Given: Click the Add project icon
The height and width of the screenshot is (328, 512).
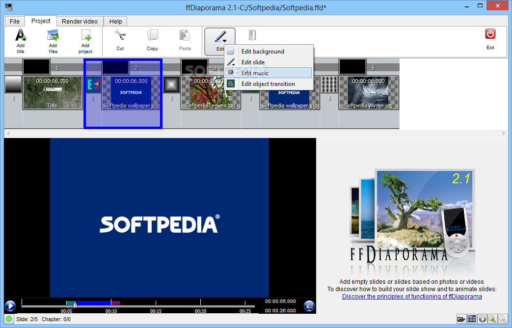Looking at the screenshot, I should coord(85,35).
